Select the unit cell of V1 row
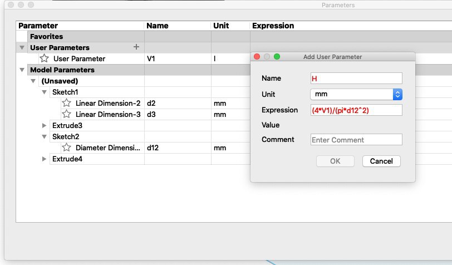This screenshot has height=265, width=452. [230, 58]
